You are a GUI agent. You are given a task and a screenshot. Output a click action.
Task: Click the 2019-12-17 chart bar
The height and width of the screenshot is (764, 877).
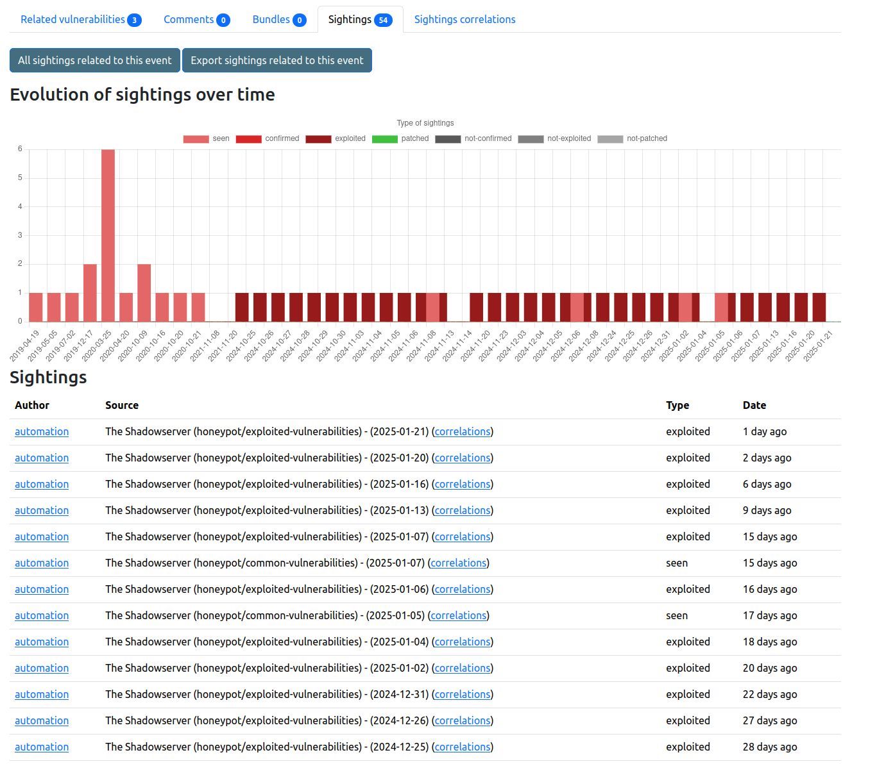[x=90, y=293]
